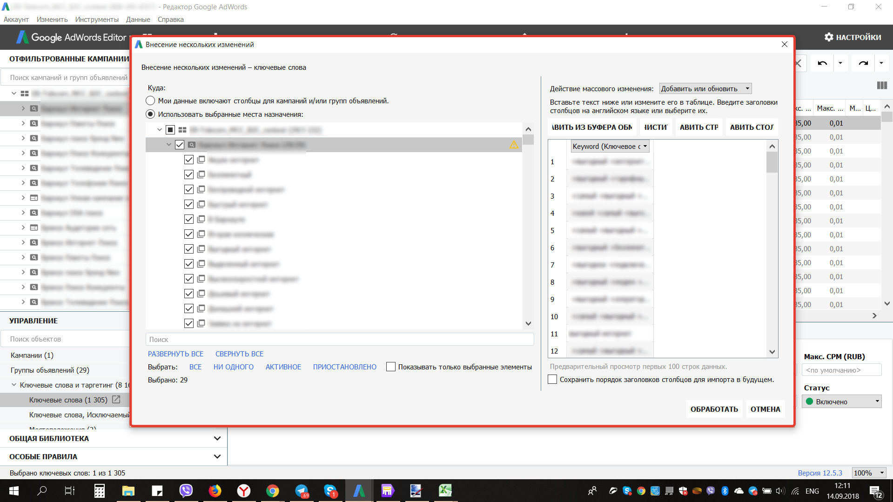Click the paste from clipboard button
893x502 pixels.
592,127
